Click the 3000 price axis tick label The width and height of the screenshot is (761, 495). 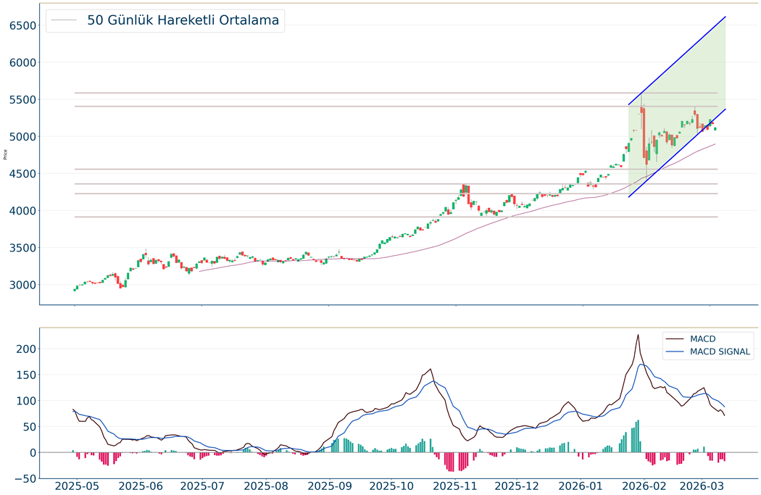click(22, 285)
